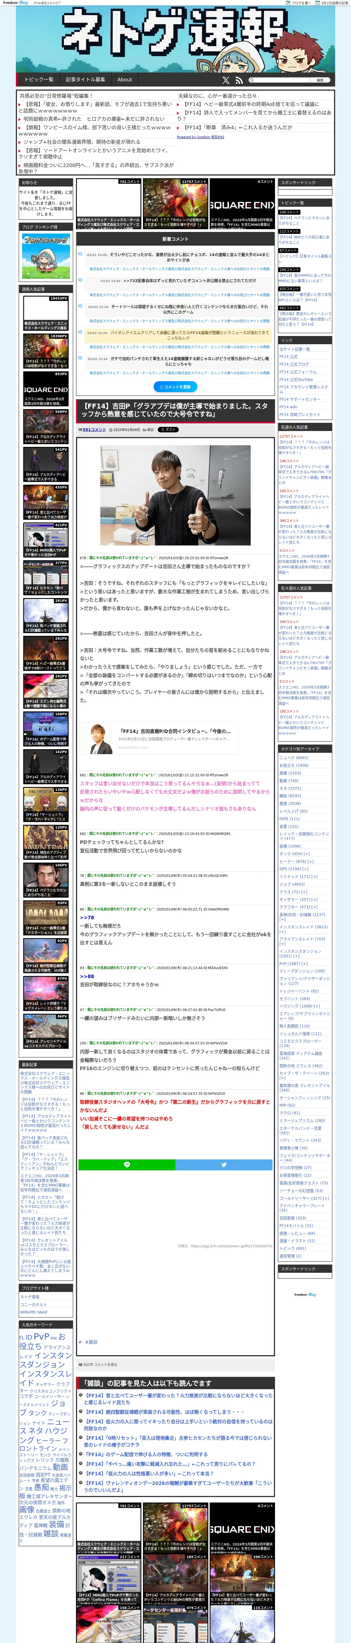Viewport: 351px width, 1643px height.
Task: Open 【FF14】「断章 済み4」 headline link
Action: tap(238, 128)
